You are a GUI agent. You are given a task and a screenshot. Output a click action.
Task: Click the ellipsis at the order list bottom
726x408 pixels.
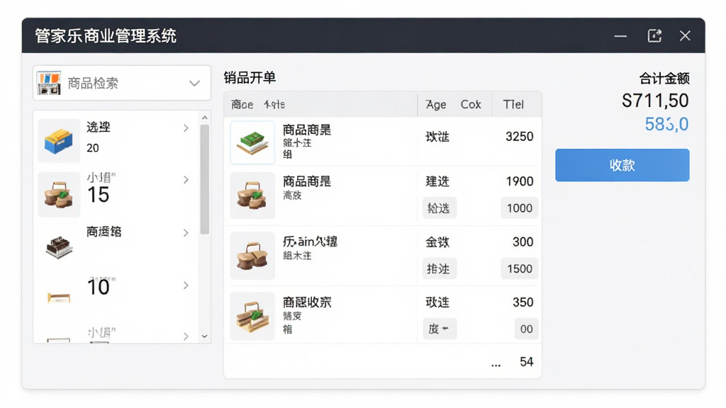tap(496, 365)
